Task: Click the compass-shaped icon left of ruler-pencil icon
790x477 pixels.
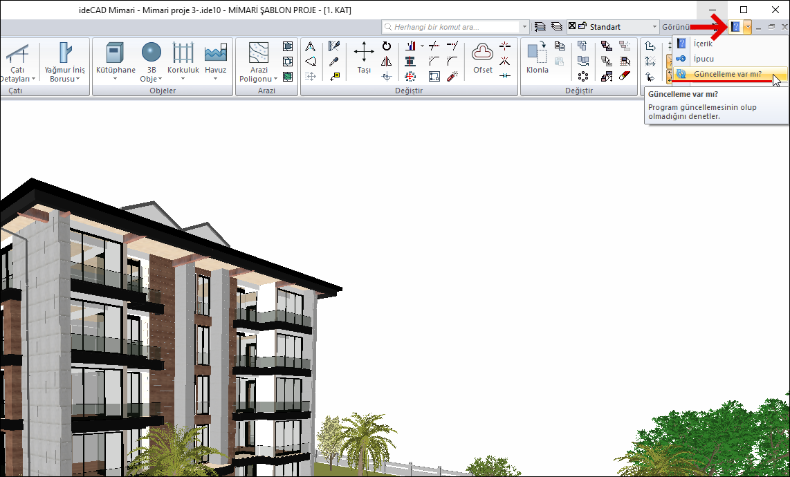Action: [x=311, y=46]
